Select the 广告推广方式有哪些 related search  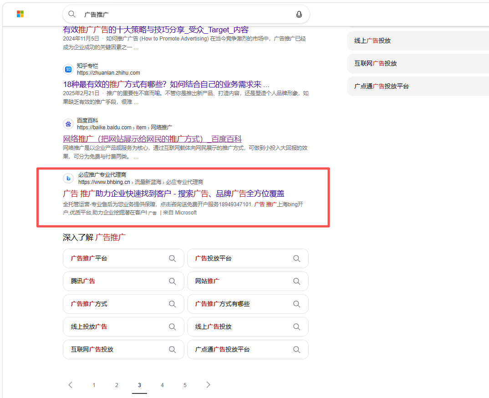click(x=248, y=304)
